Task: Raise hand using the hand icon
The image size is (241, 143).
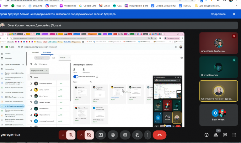Action: tap(137, 135)
